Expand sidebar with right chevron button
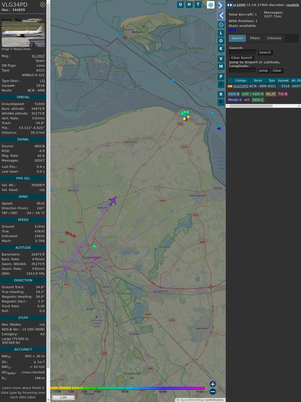This screenshot has height=402, width=301. click(x=221, y=6)
